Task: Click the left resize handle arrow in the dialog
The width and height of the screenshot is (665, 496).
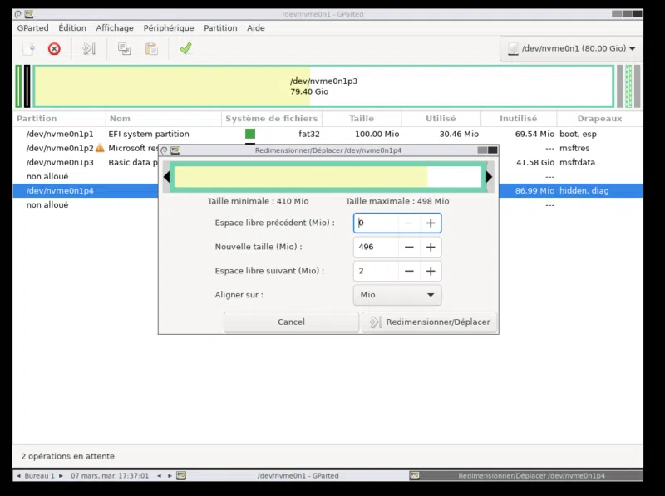Action: (x=166, y=177)
